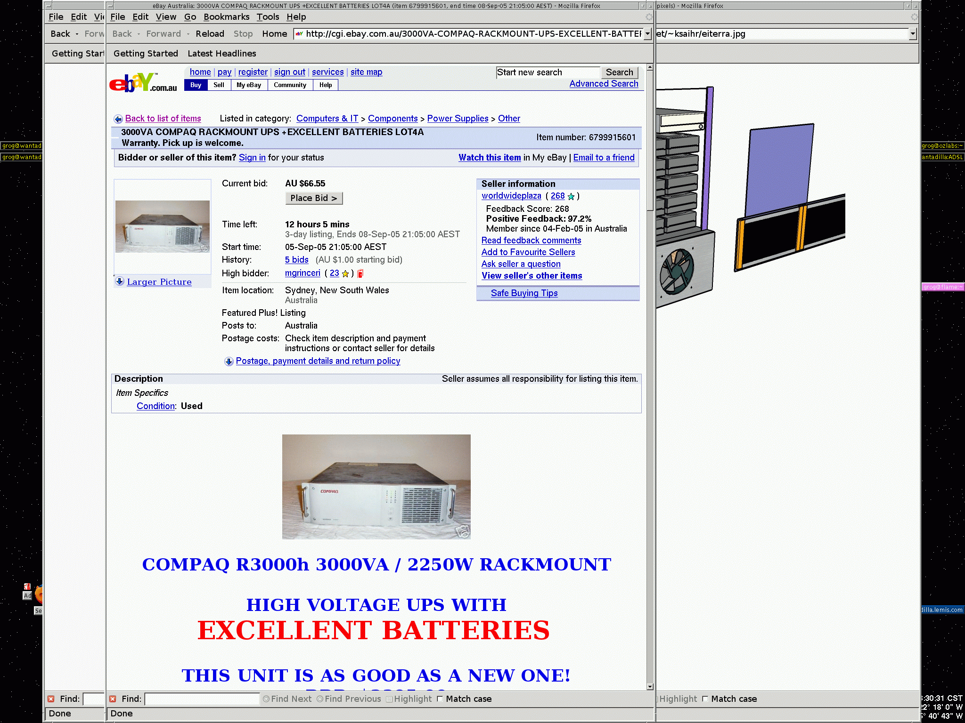
Task: Open the Go menu
Action: [x=190, y=17]
